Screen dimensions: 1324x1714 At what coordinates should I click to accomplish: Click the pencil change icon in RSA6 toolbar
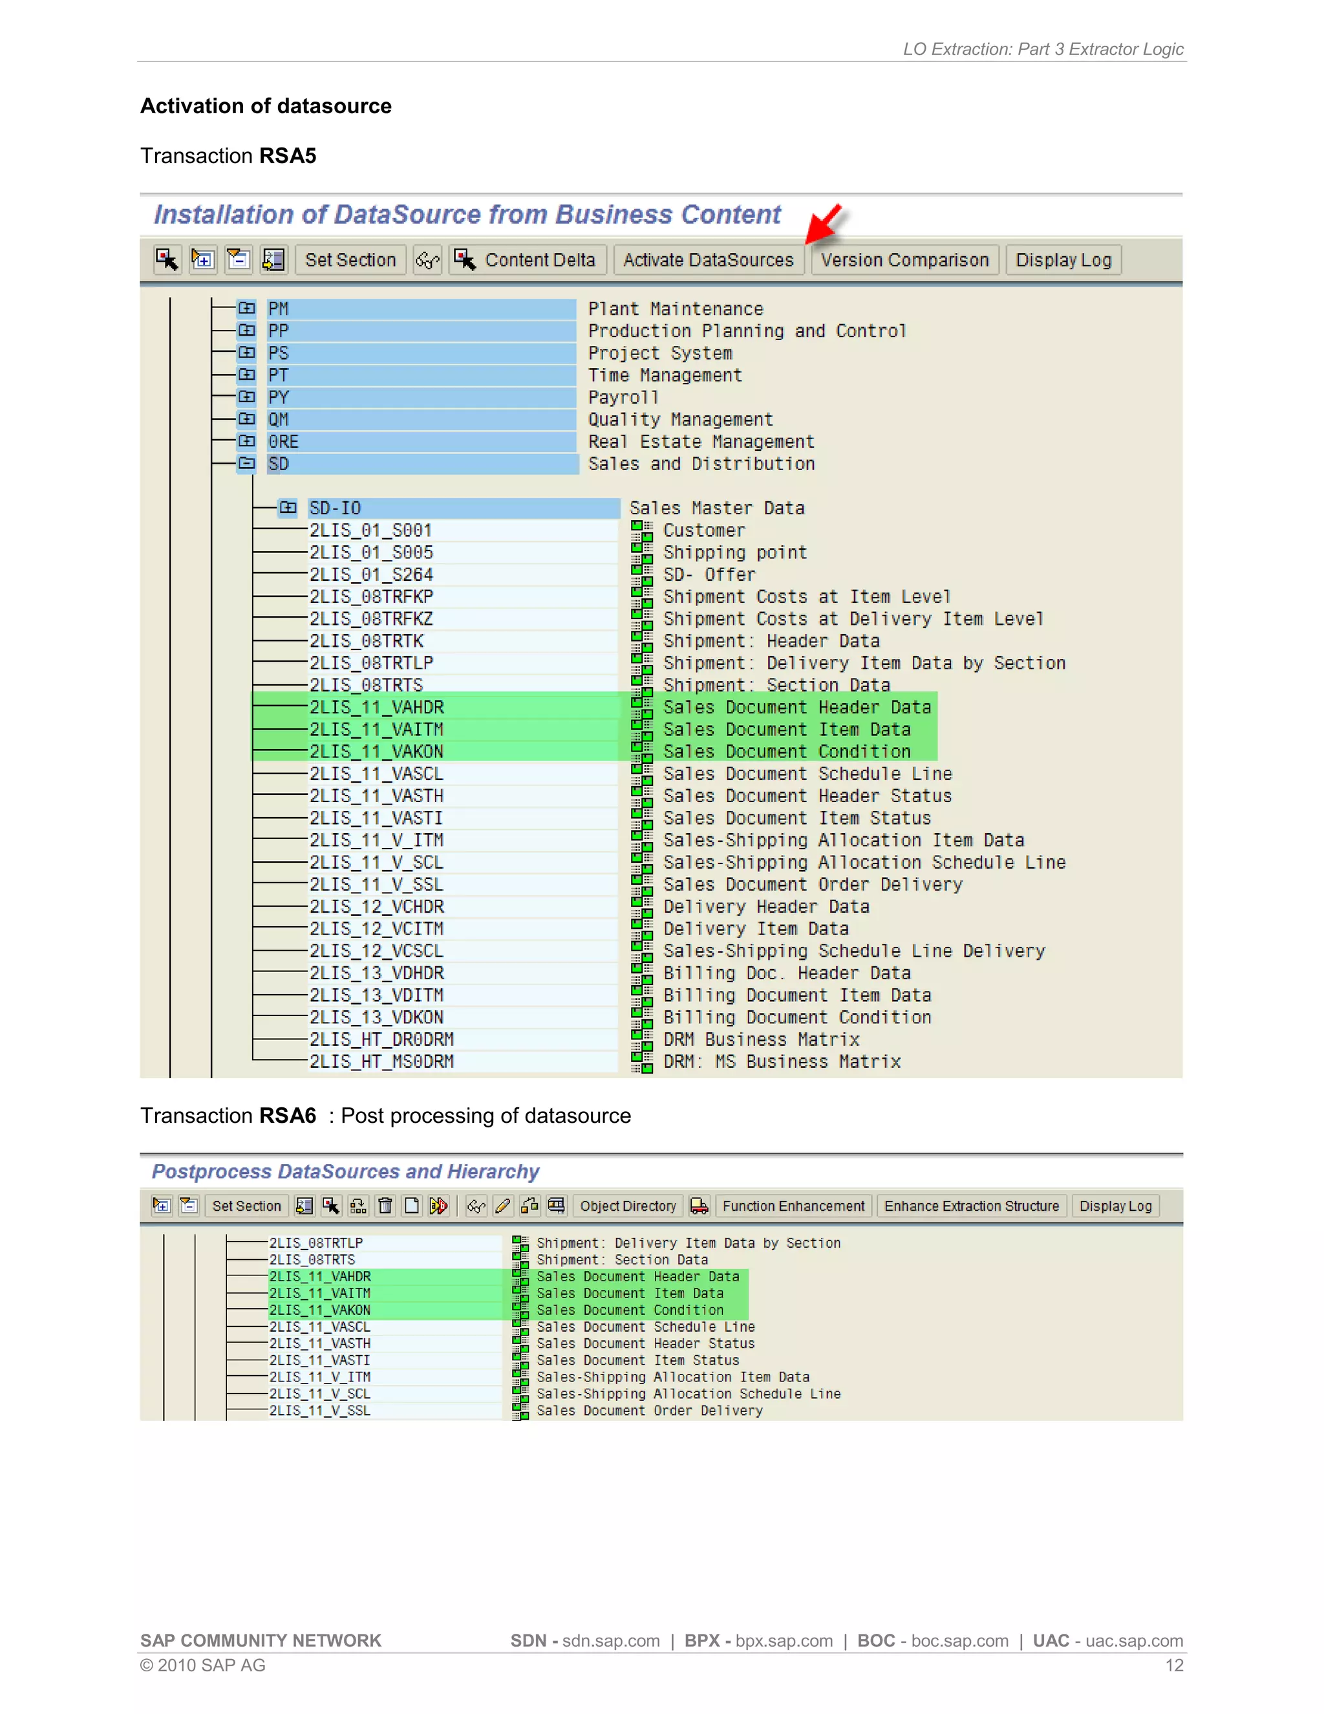503,1206
